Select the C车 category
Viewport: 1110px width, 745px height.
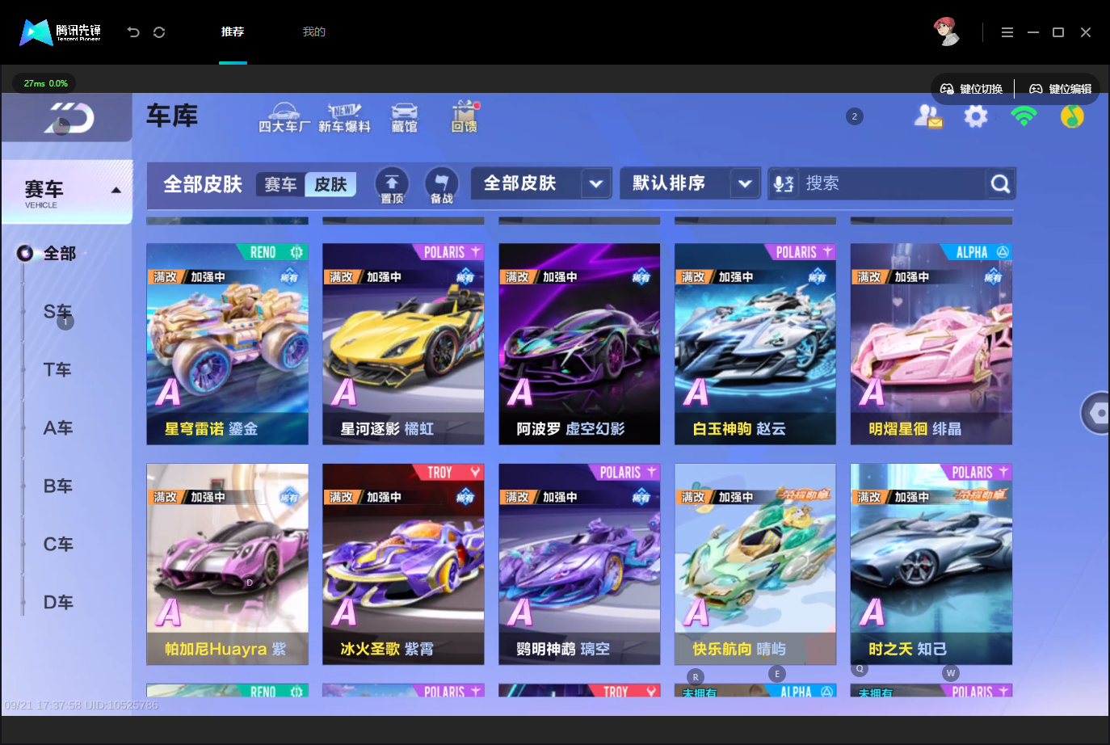[58, 545]
